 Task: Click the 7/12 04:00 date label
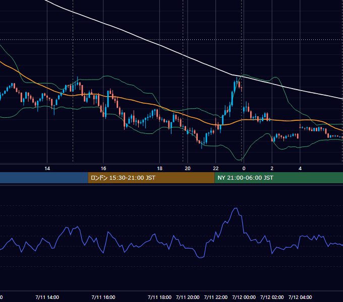click(300, 297)
